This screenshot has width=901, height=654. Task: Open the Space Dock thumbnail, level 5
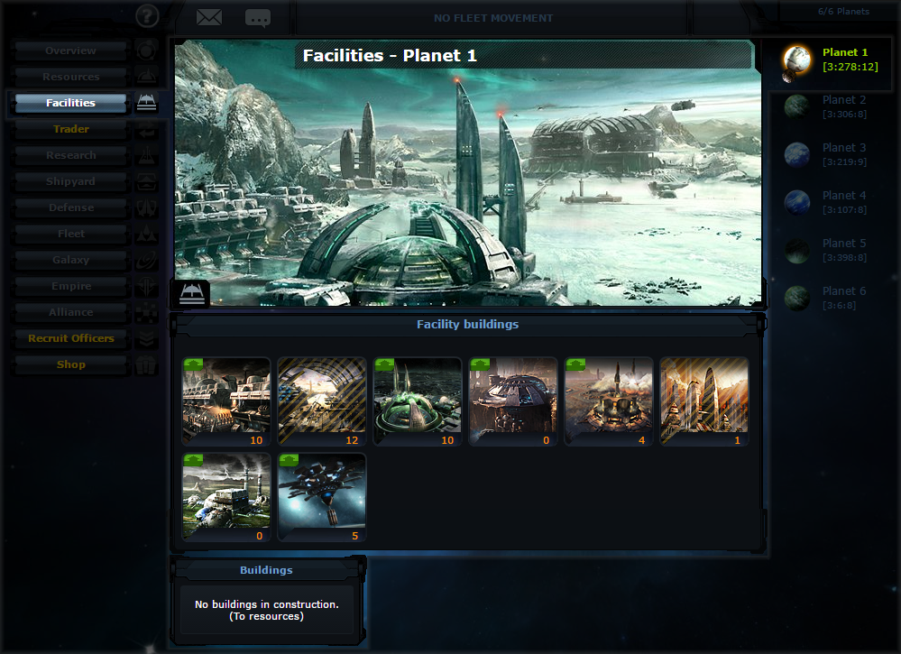click(x=322, y=497)
